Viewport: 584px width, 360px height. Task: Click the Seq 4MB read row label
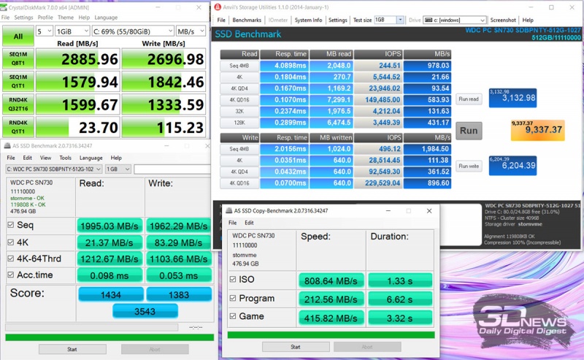click(x=239, y=66)
